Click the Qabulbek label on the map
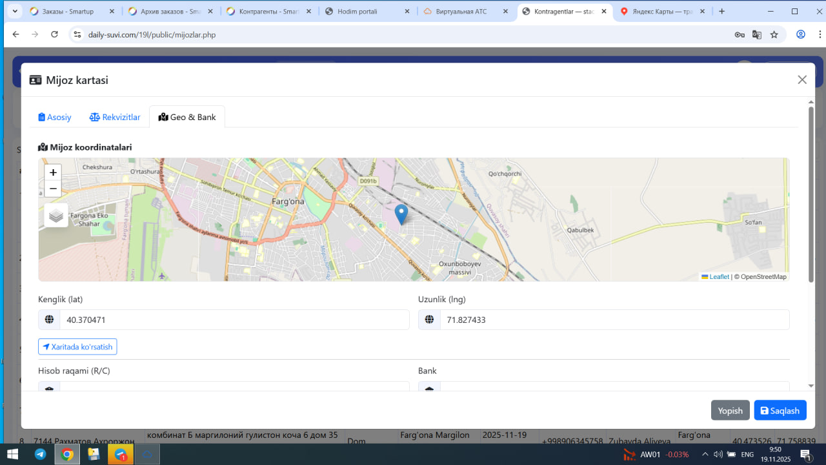The width and height of the screenshot is (826, 465). 579,230
